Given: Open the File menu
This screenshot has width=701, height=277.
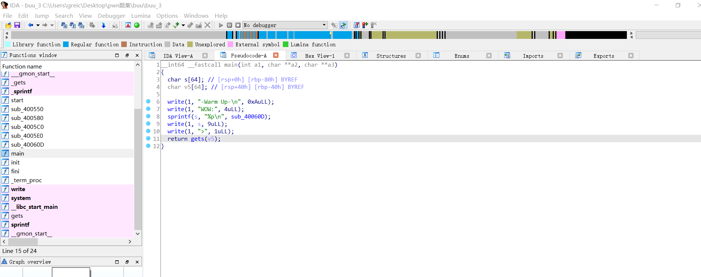Looking at the screenshot, I should (7, 16).
